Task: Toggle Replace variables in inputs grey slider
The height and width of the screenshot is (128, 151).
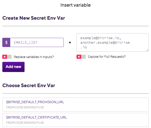Action: [9, 57]
